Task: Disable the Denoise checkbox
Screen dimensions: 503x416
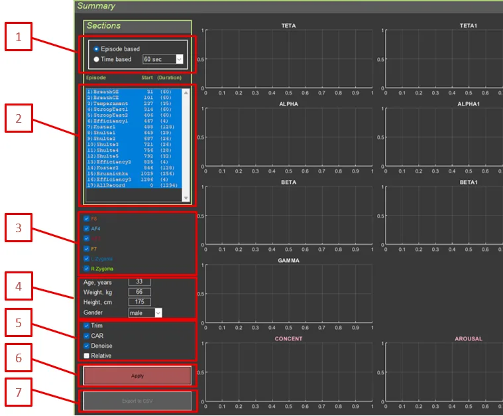Action: point(87,346)
